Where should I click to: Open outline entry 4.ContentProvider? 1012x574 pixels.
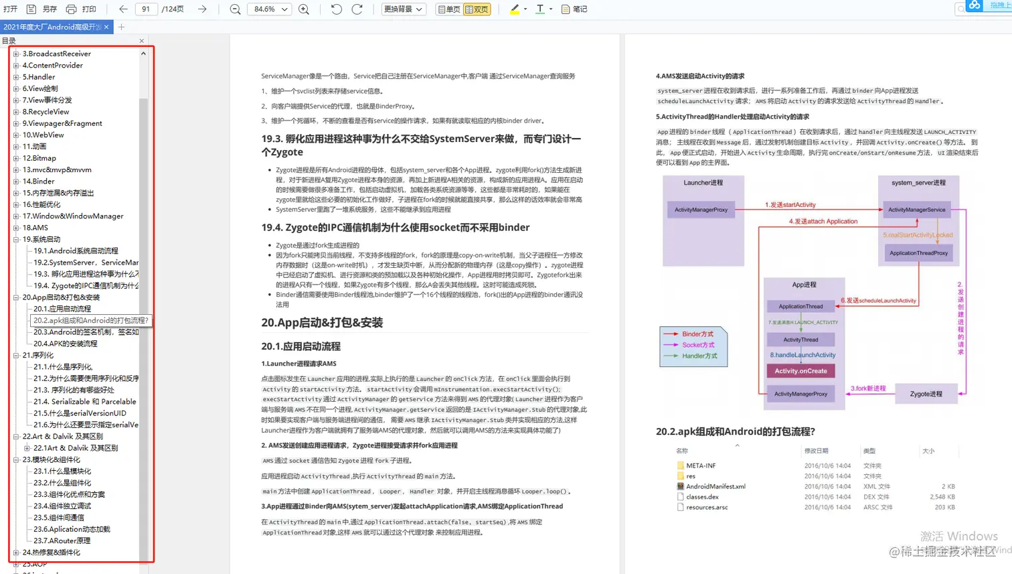tap(53, 66)
